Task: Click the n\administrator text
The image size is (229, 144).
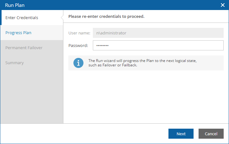Action: click(111, 33)
